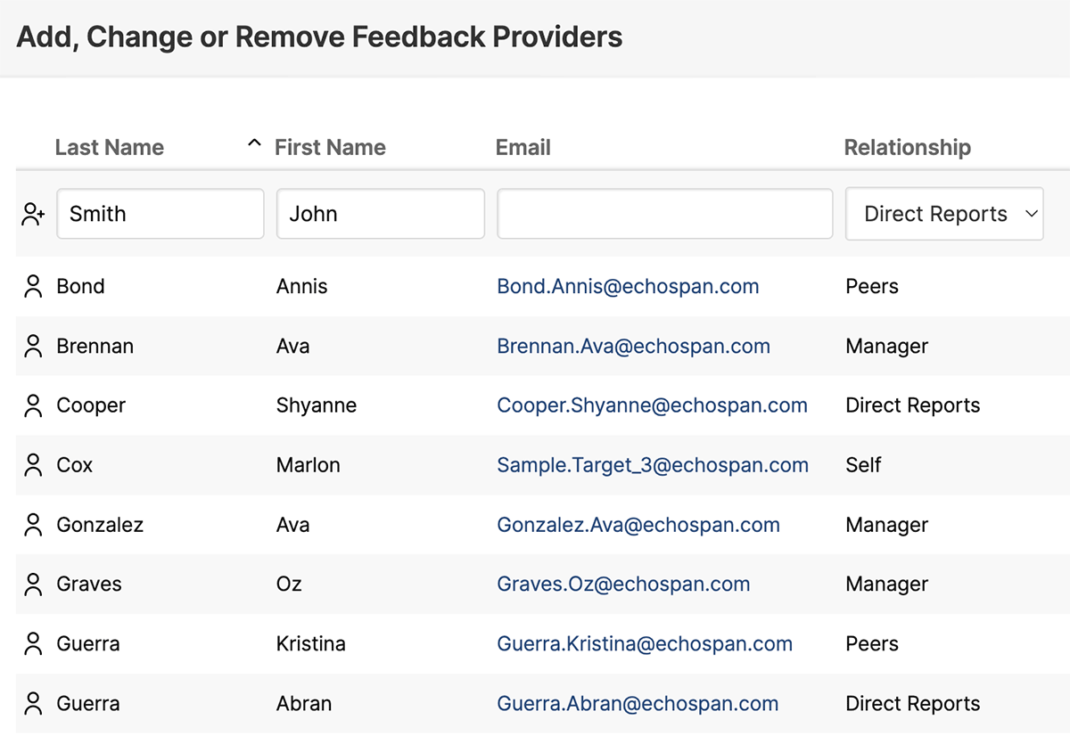Image resolution: width=1070 pixels, height=736 pixels.
Task: Click Manager relationship in Graves row
Action: point(887,585)
